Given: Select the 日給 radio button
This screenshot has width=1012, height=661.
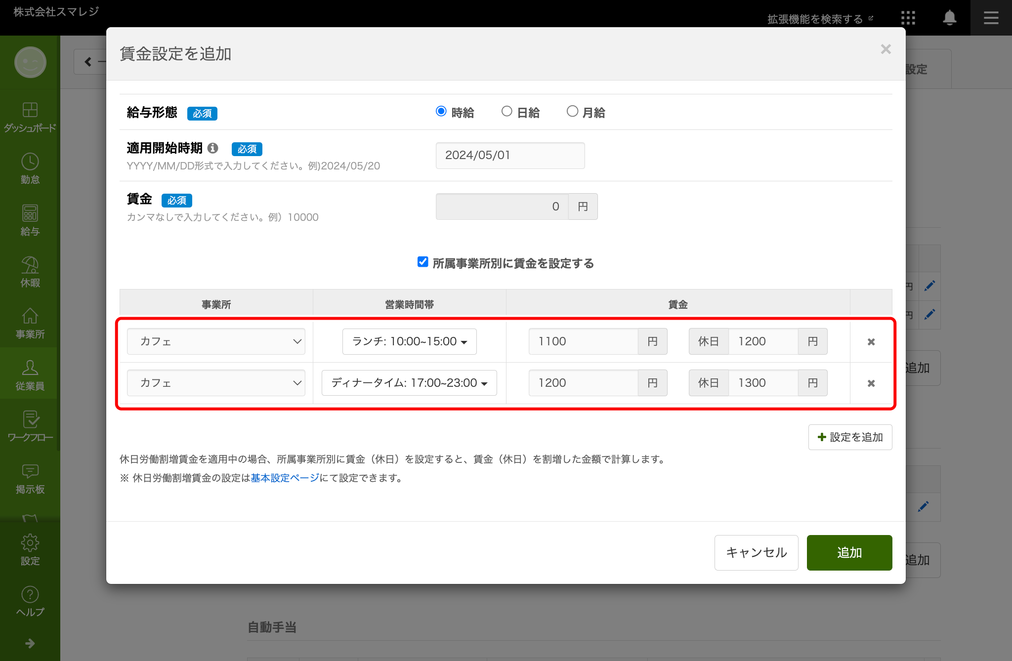Looking at the screenshot, I should [x=506, y=112].
